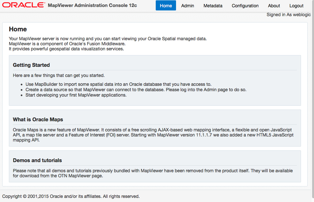The width and height of the screenshot is (314, 202).
Task: Click the 'Signed in As weblogic' text
Action: tap(288, 15)
